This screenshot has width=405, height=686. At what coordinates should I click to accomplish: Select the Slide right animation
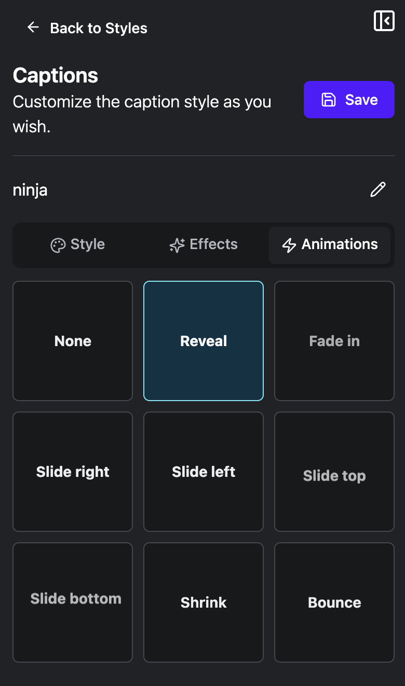(x=73, y=472)
